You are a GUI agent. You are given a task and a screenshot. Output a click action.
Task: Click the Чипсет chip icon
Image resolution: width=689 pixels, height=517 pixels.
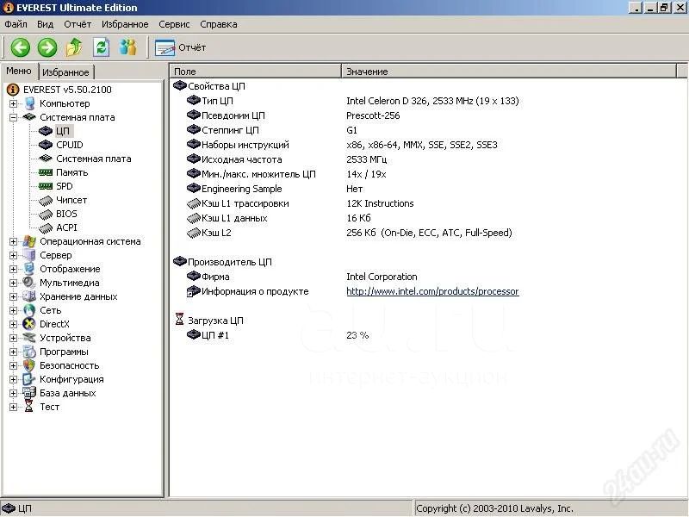(x=46, y=201)
